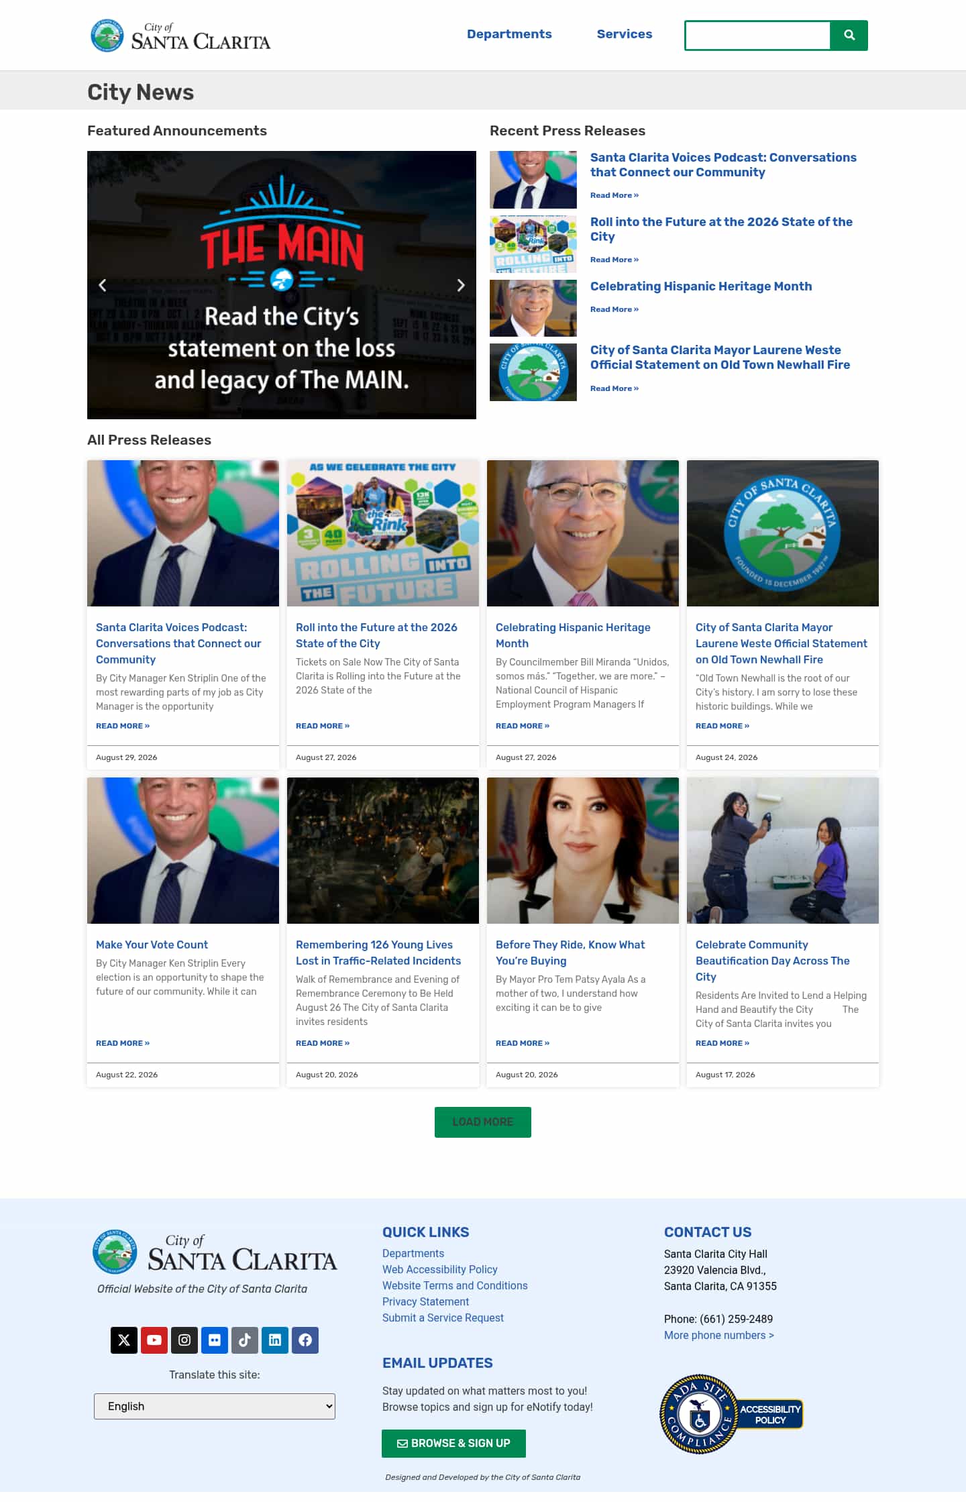Open Remembering 126 Young Lives card title

tap(378, 953)
